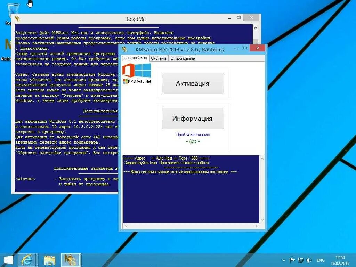
Task: Click the Office and Windows logo image
Action: (137, 70)
